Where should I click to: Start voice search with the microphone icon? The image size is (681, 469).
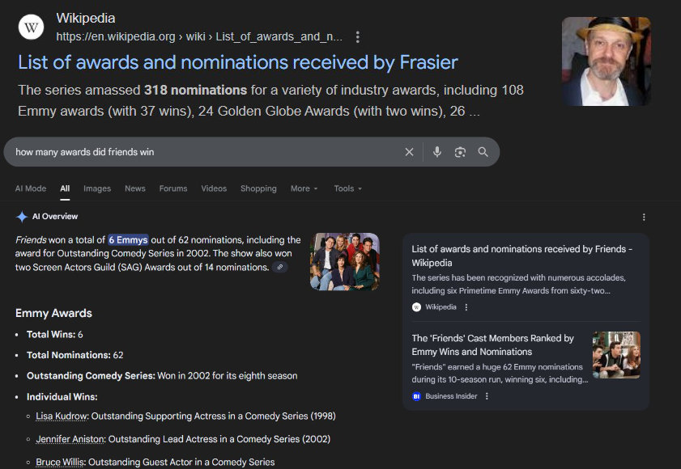(x=437, y=152)
